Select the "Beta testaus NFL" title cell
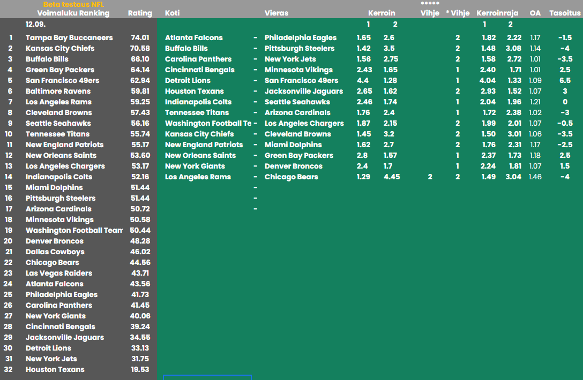This screenshot has height=380, width=583. 73,4
